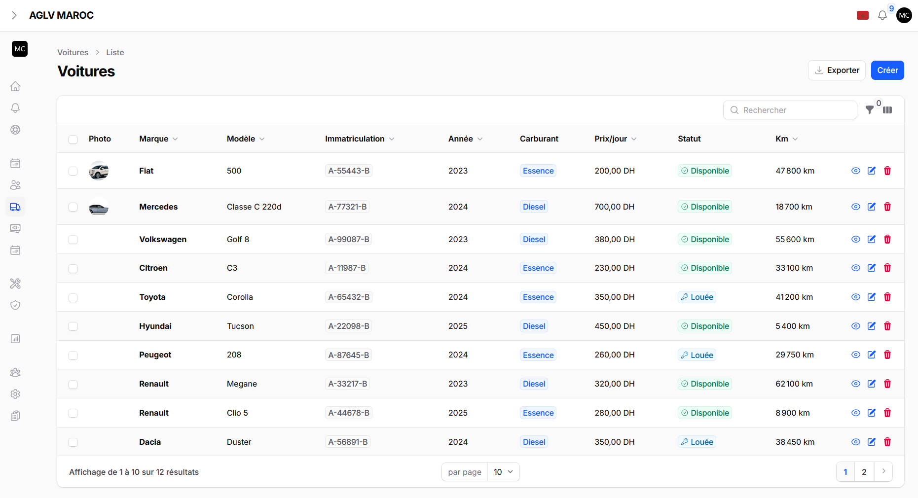This screenshot has height=498, width=918.
Task: Tick the select-all checkbox in the table header
Action: [x=73, y=139]
